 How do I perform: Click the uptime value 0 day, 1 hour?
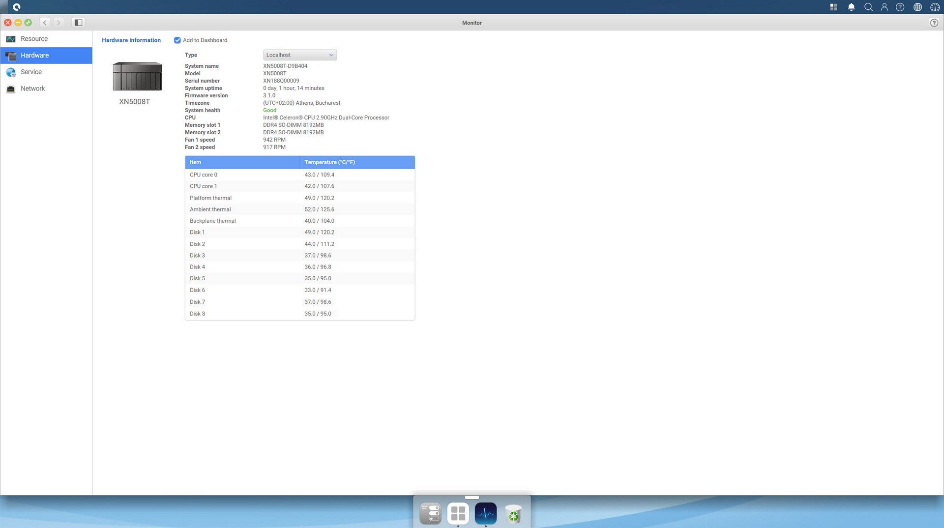[294, 88]
